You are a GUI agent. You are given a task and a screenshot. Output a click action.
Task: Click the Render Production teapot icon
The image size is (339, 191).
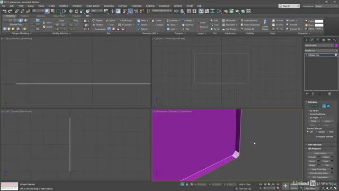pos(243,11)
